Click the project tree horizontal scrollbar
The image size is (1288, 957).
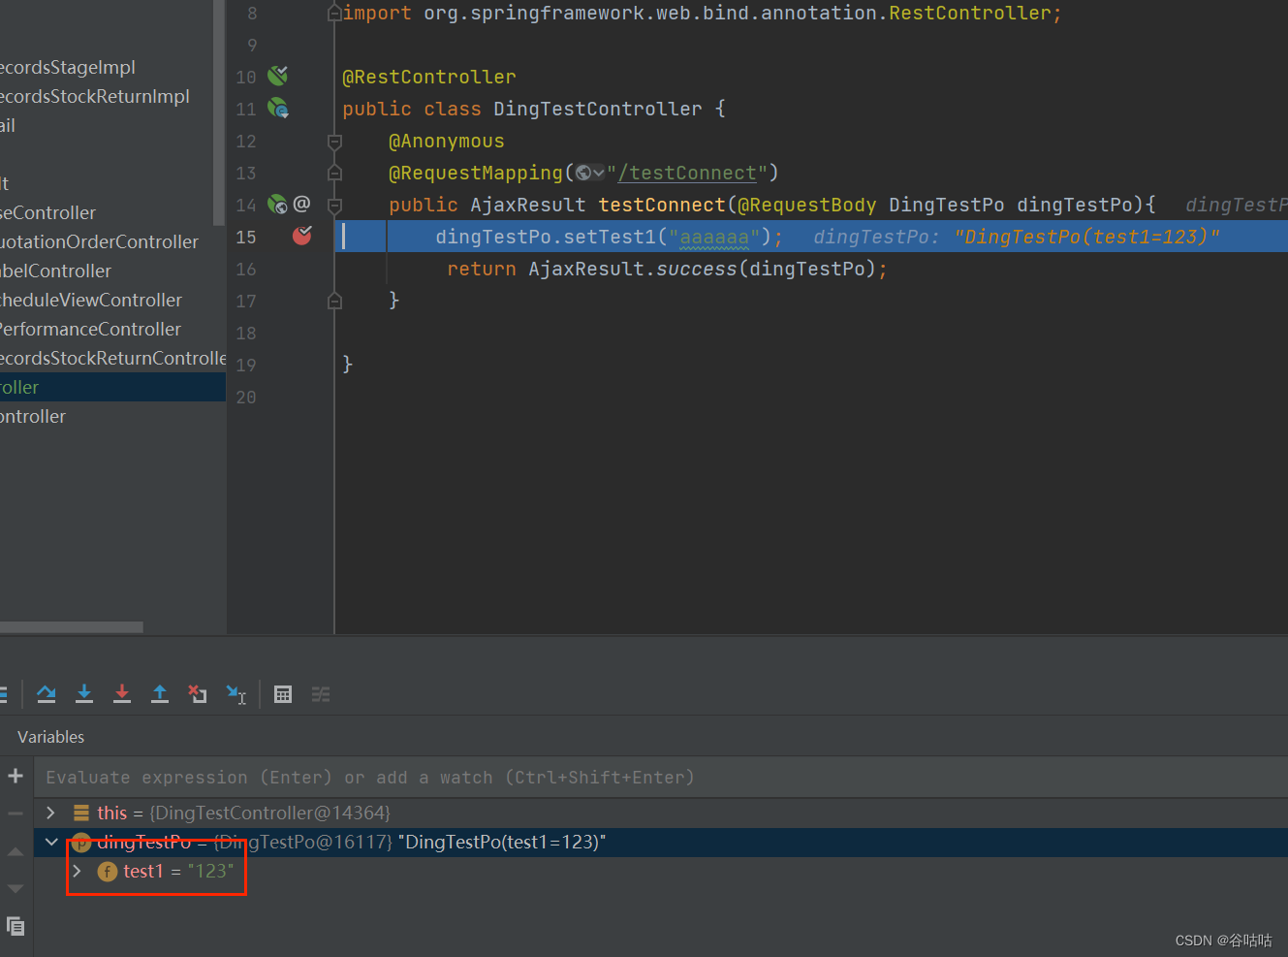(x=72, y=627)
